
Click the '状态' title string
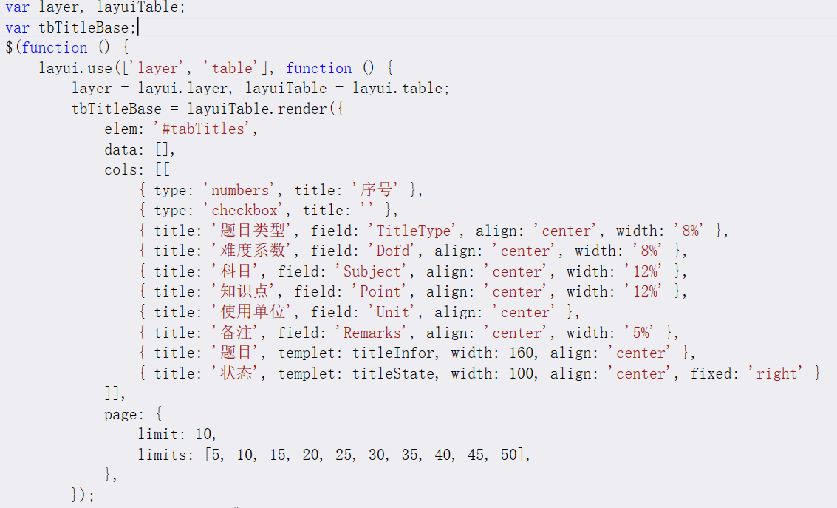236,373
